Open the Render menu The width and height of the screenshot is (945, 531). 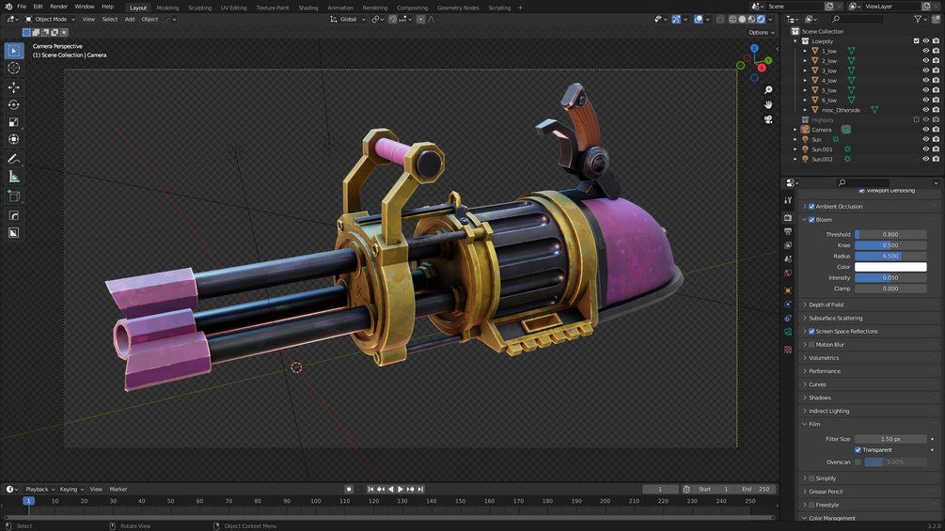(58, 7)
